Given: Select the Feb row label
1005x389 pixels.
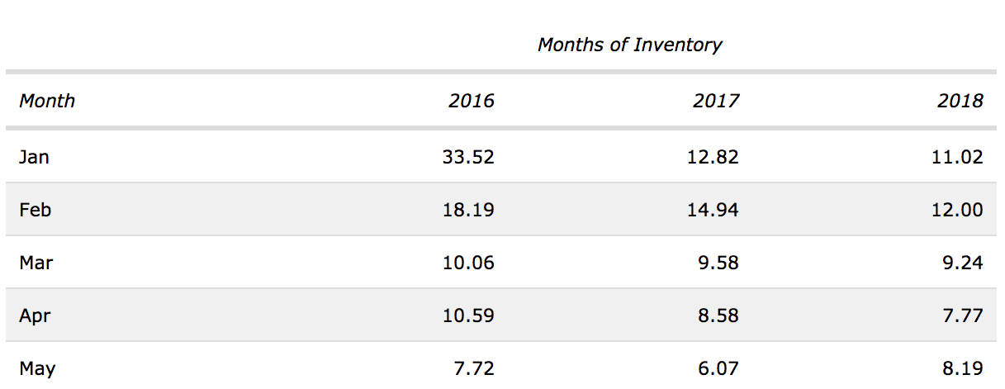Looking at the screenshot, I should click(x=35, y=210).
